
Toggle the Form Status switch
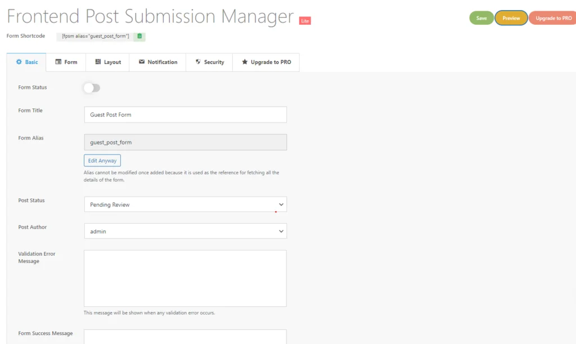point(92,88)
